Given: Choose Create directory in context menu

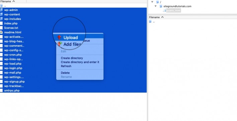Looking at the screenshot, I should [72, 58].
